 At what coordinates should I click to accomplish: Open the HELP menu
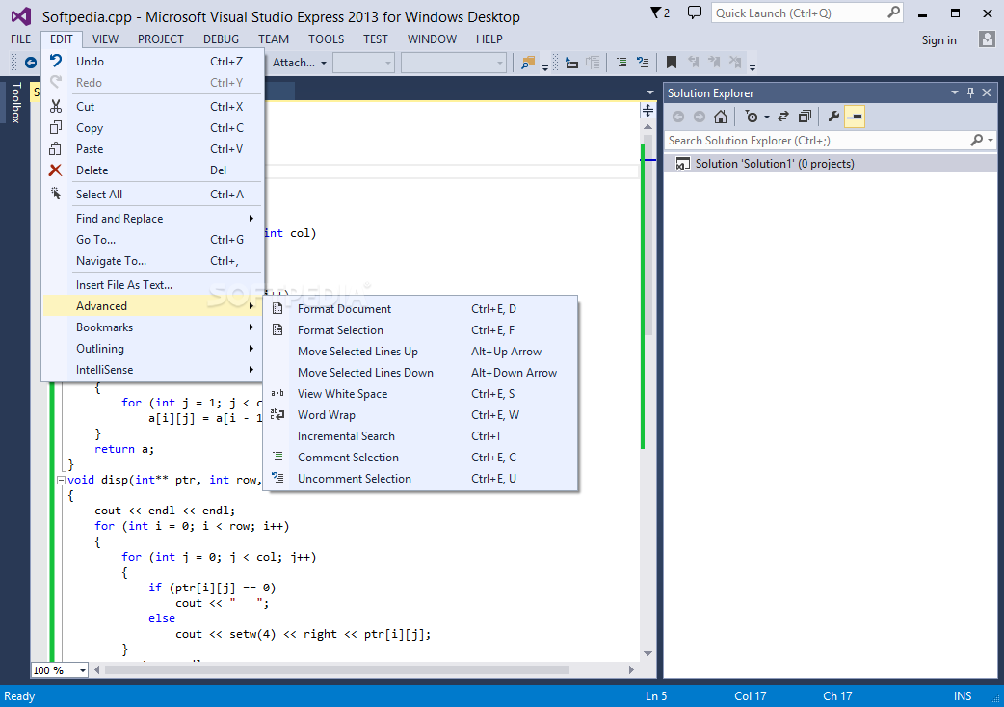(489, 39)
